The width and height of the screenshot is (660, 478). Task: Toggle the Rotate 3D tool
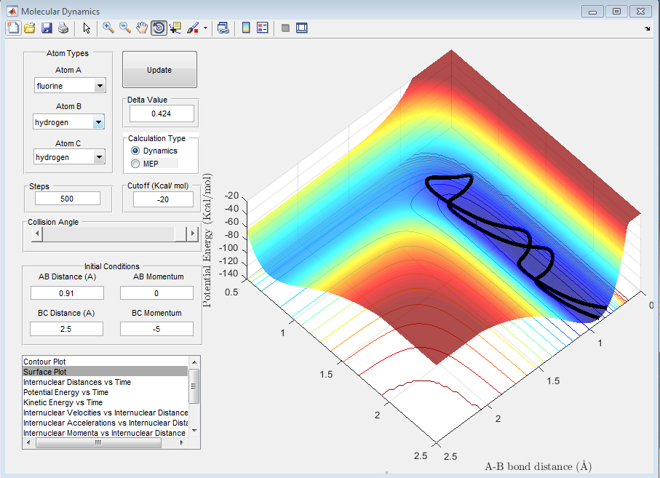click(x=159, y=28)
